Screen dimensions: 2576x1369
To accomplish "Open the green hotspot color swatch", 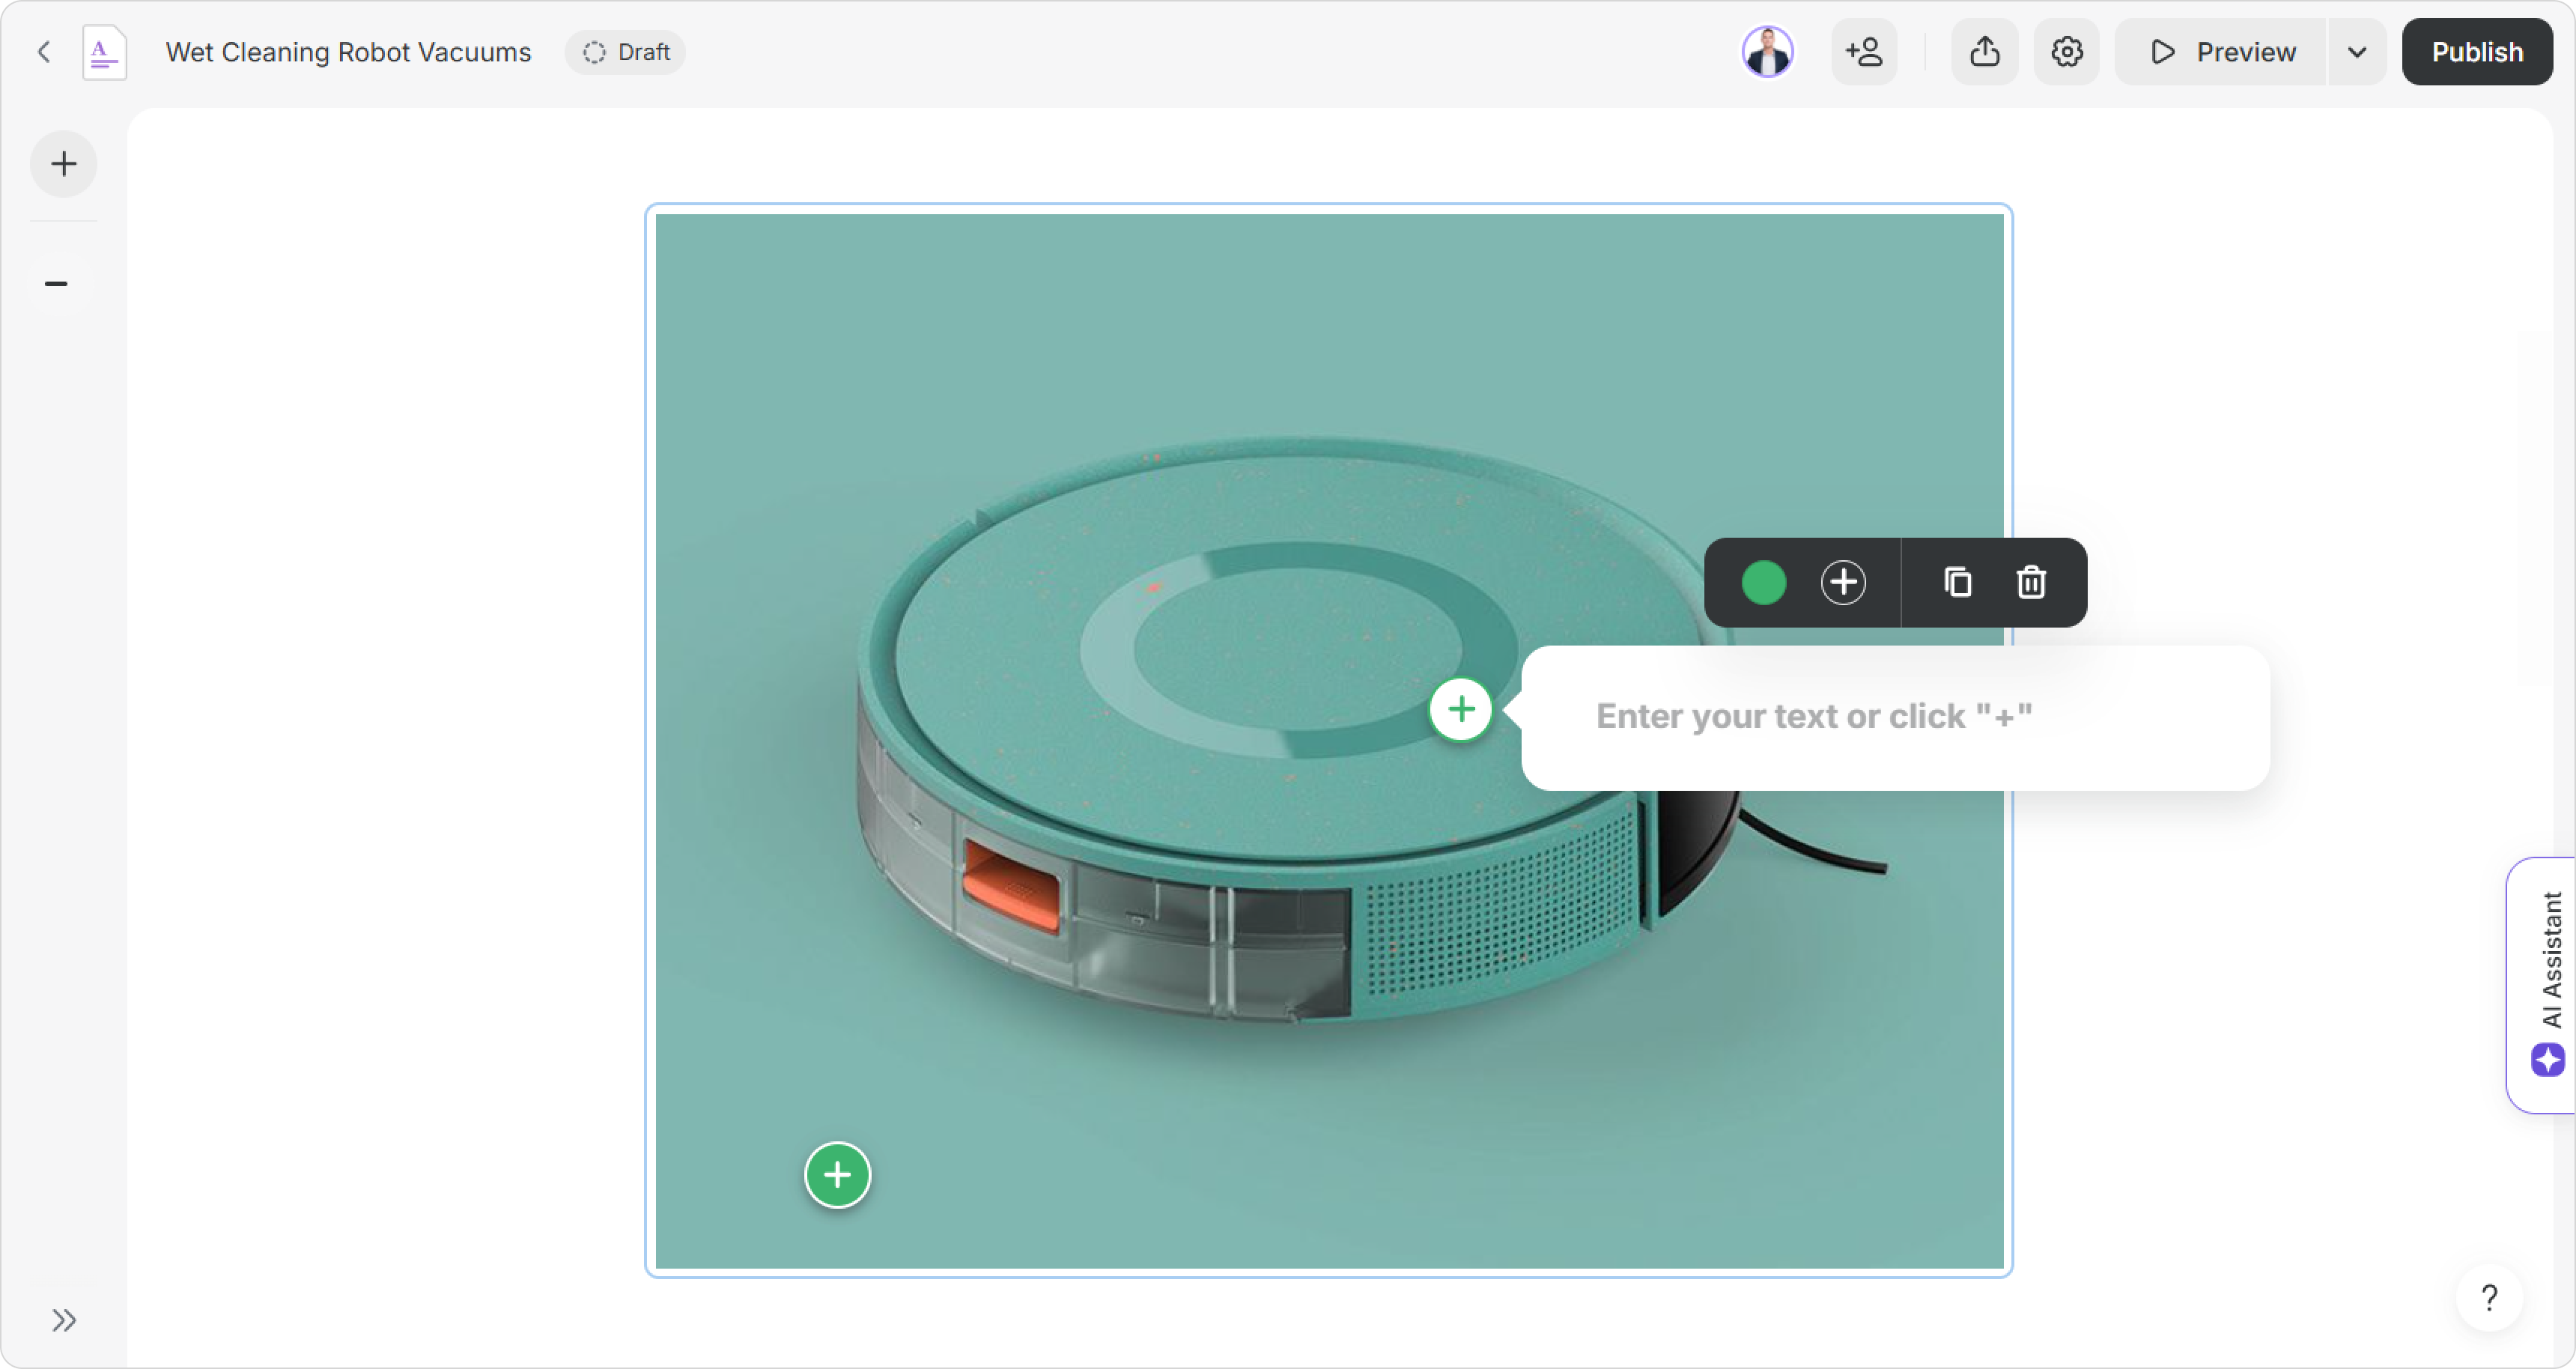I will point(1763,582).
